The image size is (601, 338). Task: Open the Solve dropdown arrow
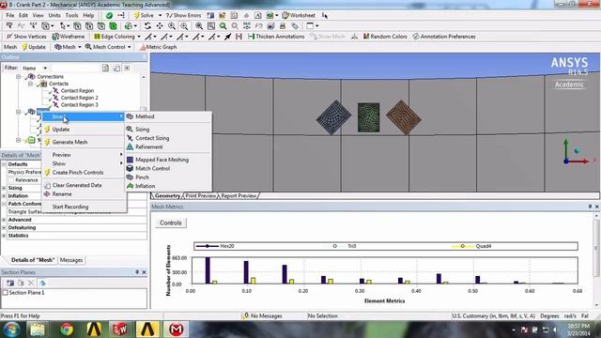click(x=160, y=15)
